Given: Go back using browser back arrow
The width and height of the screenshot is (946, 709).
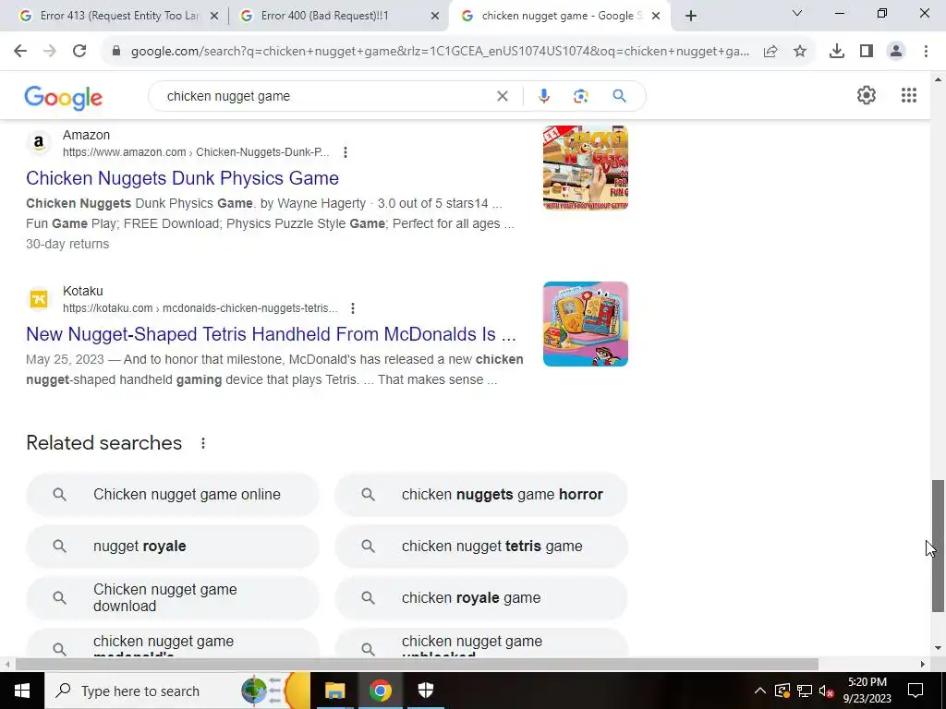Looking at the screenshot, I should click(x=20, y=52).
